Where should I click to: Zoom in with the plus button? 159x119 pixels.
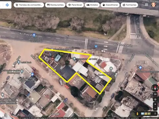(155, 104)
